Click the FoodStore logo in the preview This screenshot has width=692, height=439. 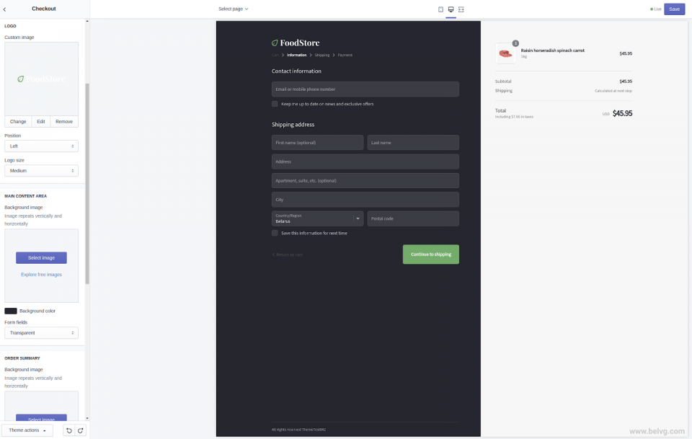[x=296, y=43]
